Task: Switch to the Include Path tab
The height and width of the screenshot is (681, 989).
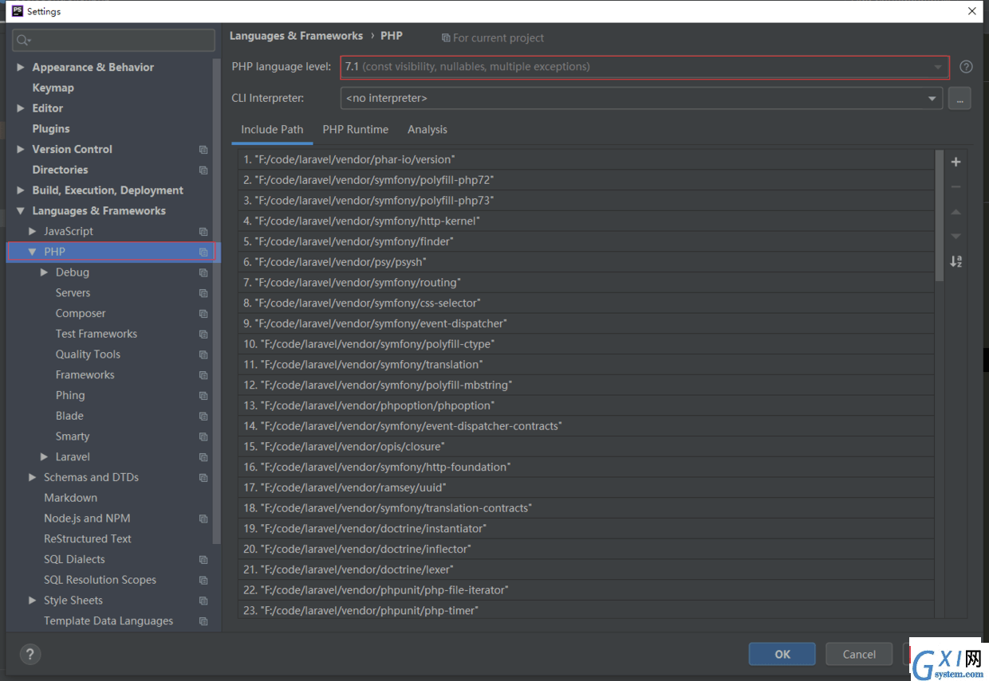Action: pos(272,130)
